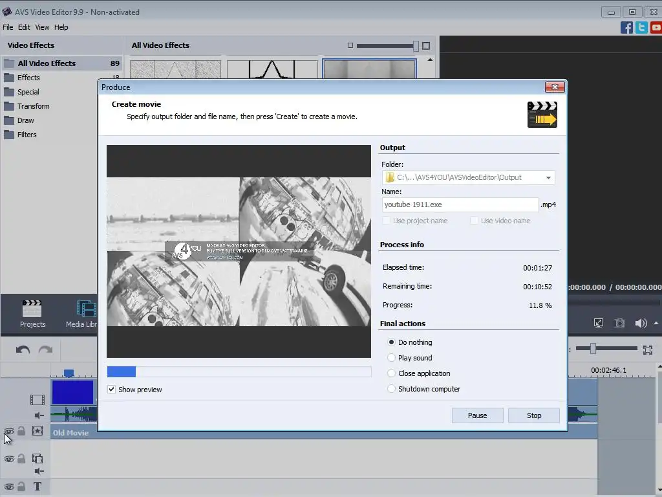Screen dimensions: 662x497
Task: Click the main video track filmstrip icon
Action: 37,399
